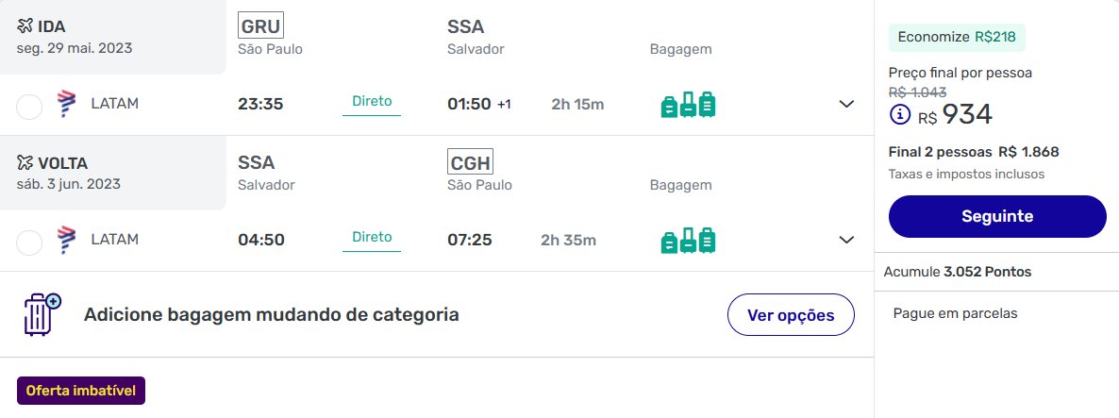Screen dimensions: 1119x418
Task: Click the Seguinte button
Action: coord(997,216)
